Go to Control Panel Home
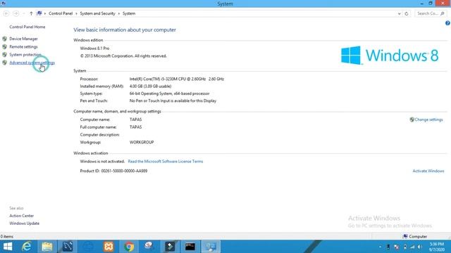 pyautogui.click(x=27, y=27)
